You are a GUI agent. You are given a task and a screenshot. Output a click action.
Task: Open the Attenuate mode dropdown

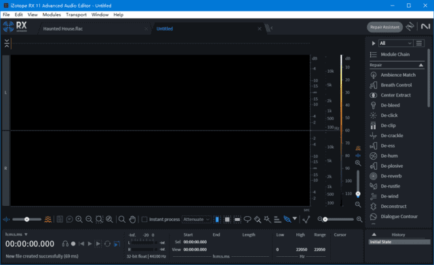pyautogui.click(x=197, y=219)
